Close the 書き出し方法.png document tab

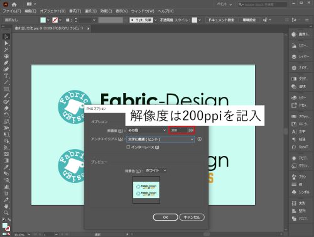(89, 28)
